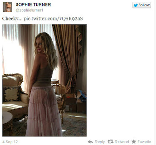Viewport: 156px width, 145px height.
Task: Click the embroidered sofa cushion in photo
Action: click(12, 94)
